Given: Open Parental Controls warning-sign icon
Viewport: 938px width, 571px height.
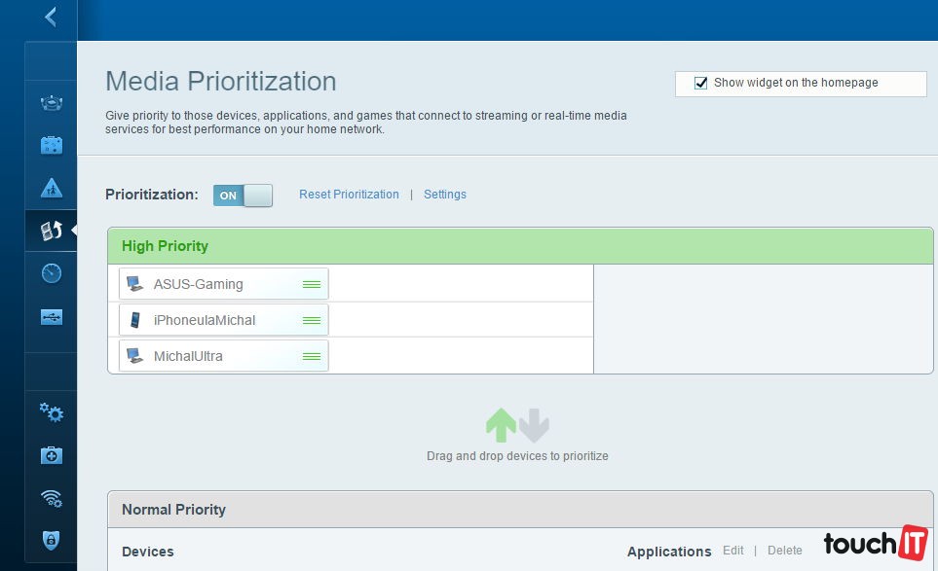Looking at the screenshot, I should coord(52,189).
